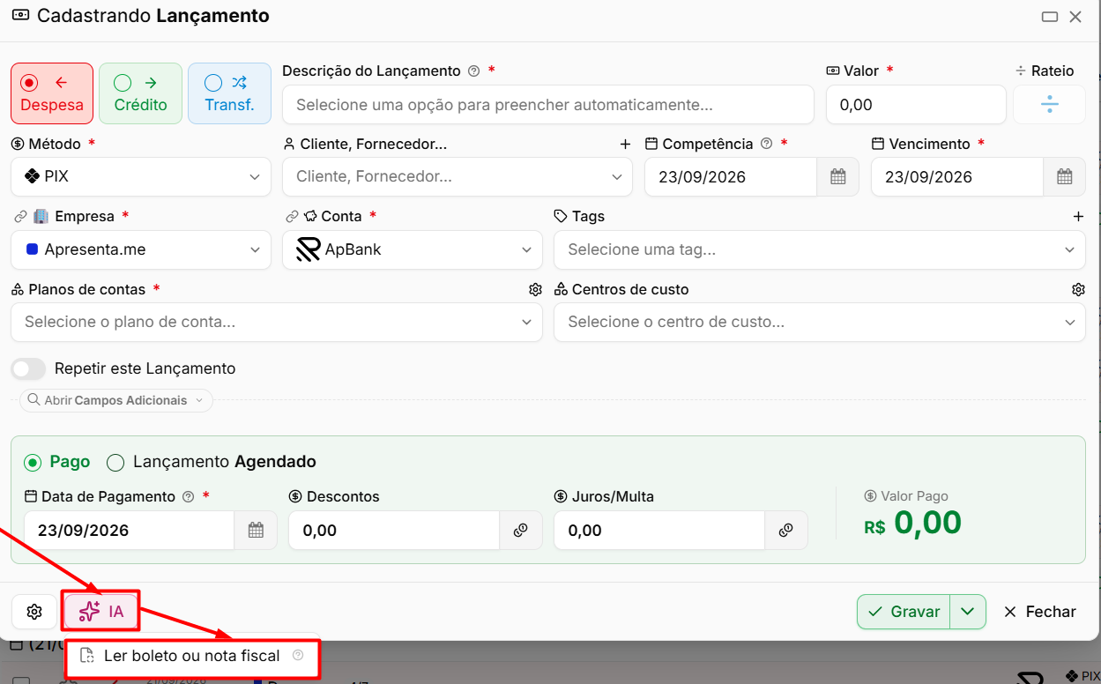Click the Gravar save button
The image size is (1101, 684).
click(x=904, y=612)
